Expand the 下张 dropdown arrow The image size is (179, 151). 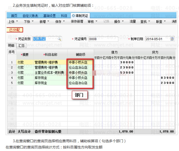(x=33, y=21)
